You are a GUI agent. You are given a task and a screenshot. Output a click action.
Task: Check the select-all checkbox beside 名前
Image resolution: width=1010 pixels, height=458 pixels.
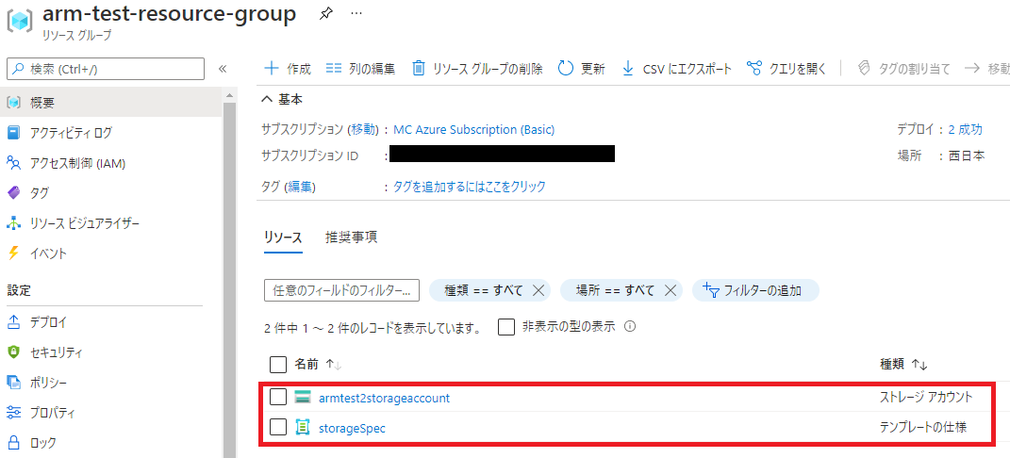pos(277,364)
